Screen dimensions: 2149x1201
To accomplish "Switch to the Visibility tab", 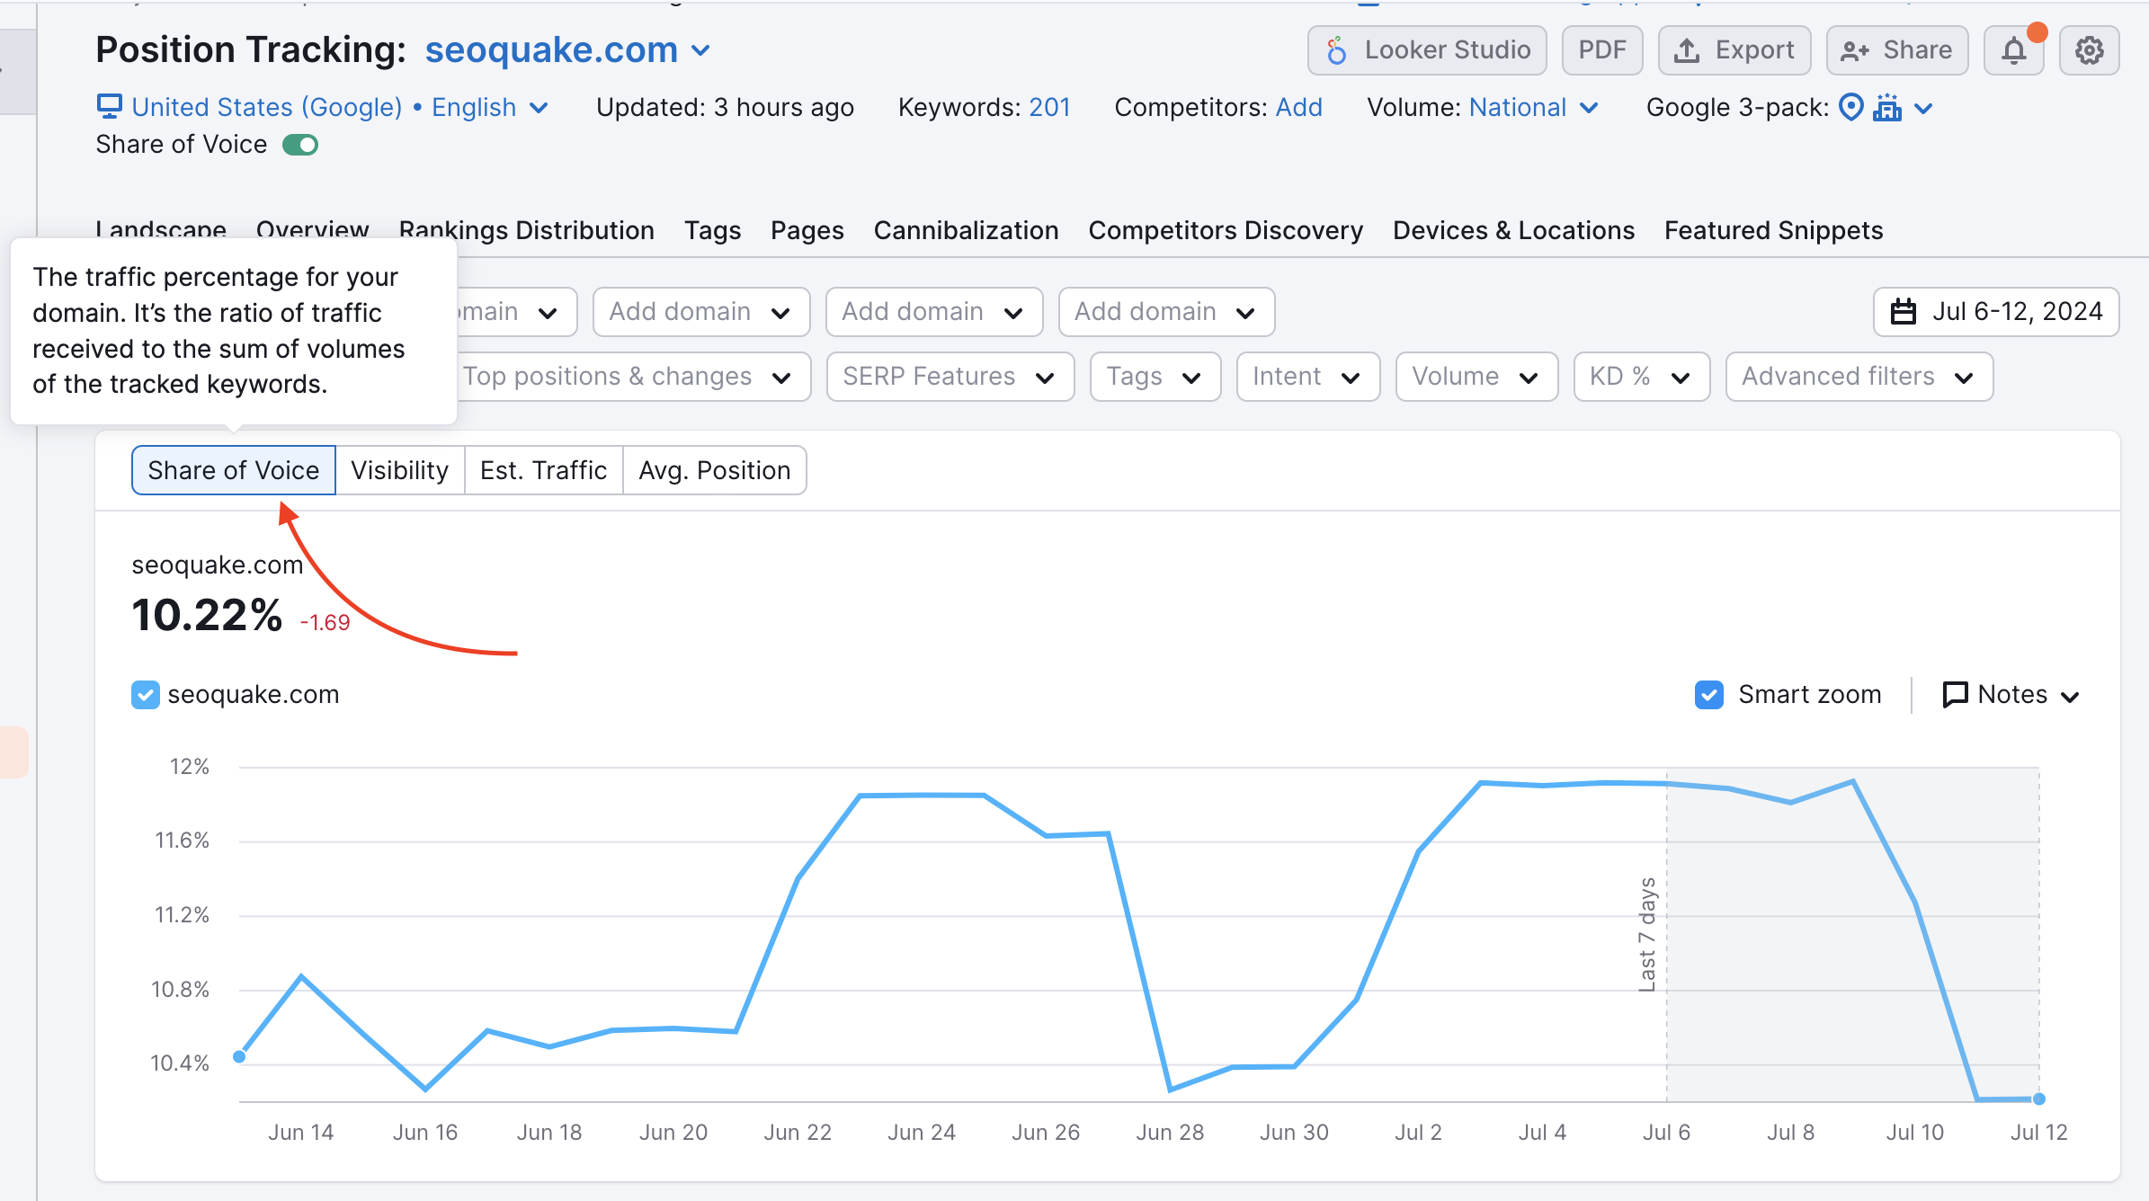I will pos(398,469).
